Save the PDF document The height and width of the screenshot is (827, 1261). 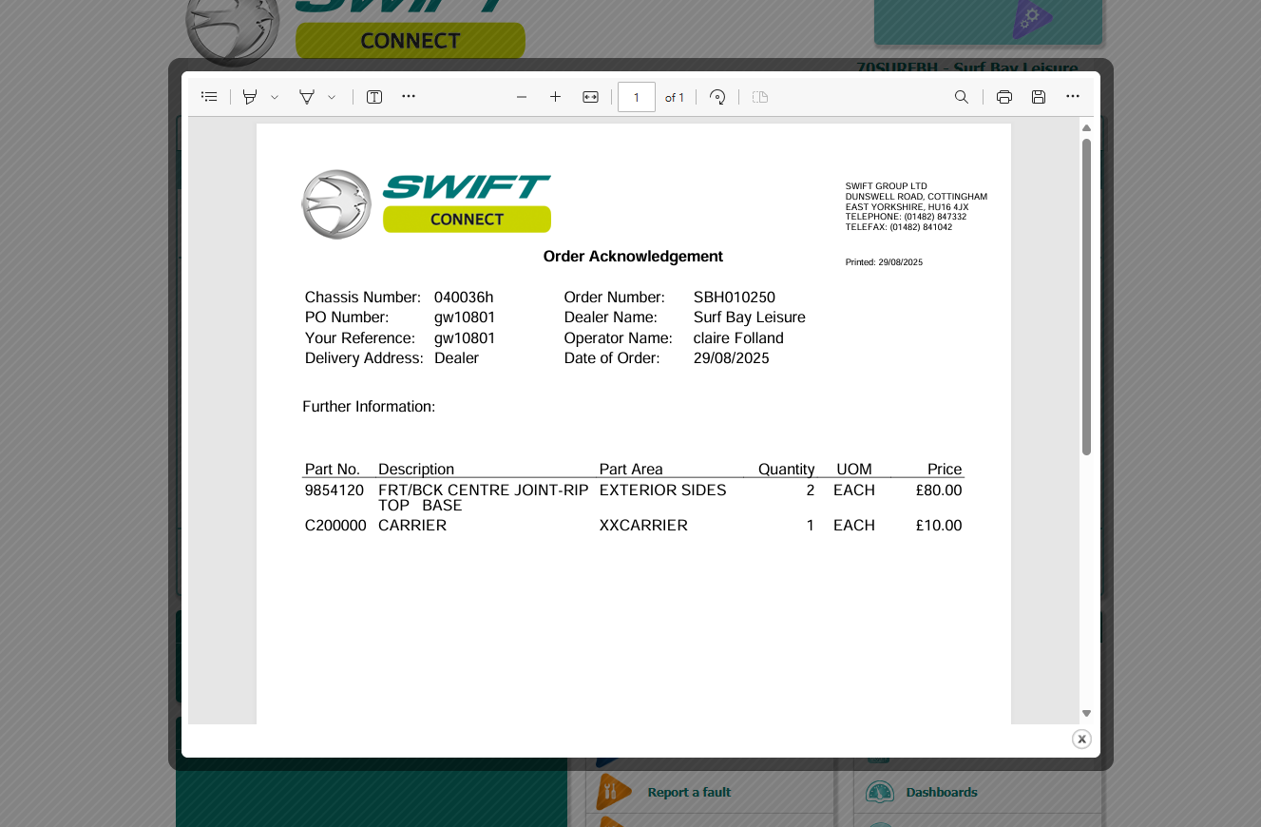1039,97
